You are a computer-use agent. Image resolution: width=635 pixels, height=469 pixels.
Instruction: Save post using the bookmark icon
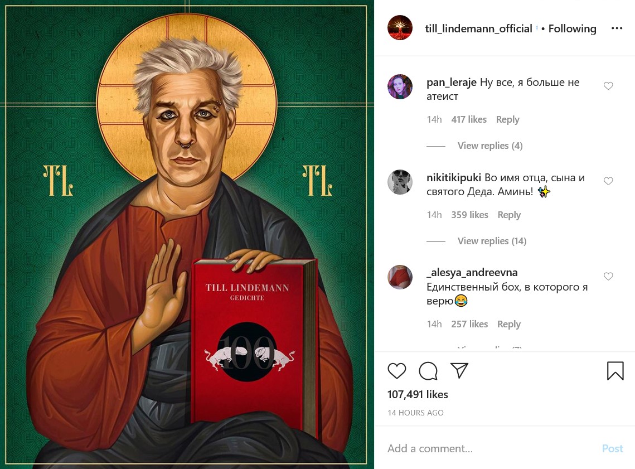[x=615, y=371]
